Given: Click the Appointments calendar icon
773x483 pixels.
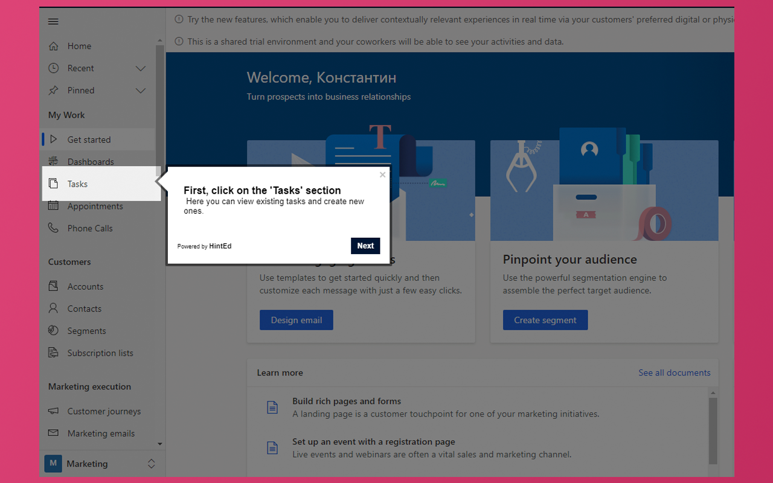Looking at the screenshot, I should pyautogui.click(x=54, y=206).
